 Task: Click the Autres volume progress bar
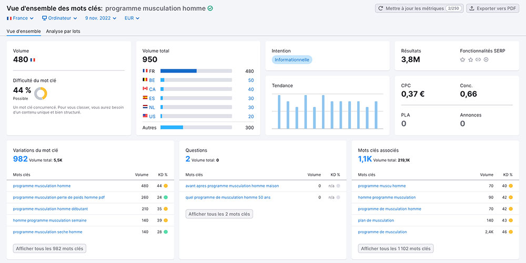click(196, 128)
